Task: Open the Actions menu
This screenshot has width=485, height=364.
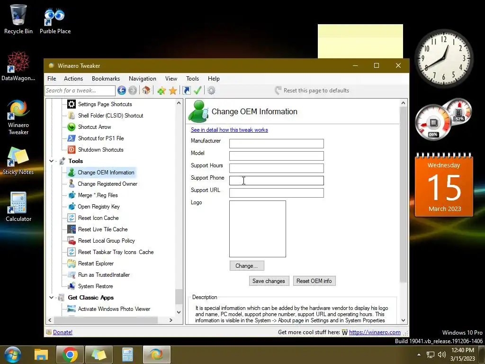Action: 73,79
